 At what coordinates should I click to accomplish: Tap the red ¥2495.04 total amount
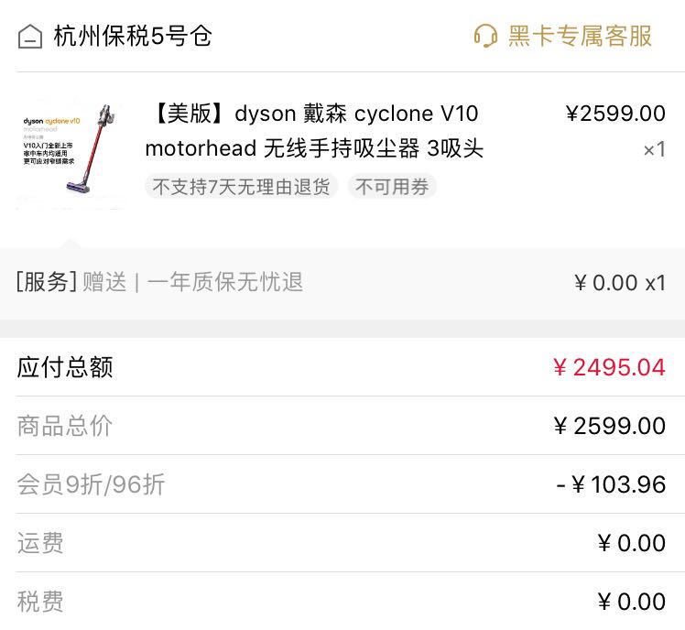(609, 367)
